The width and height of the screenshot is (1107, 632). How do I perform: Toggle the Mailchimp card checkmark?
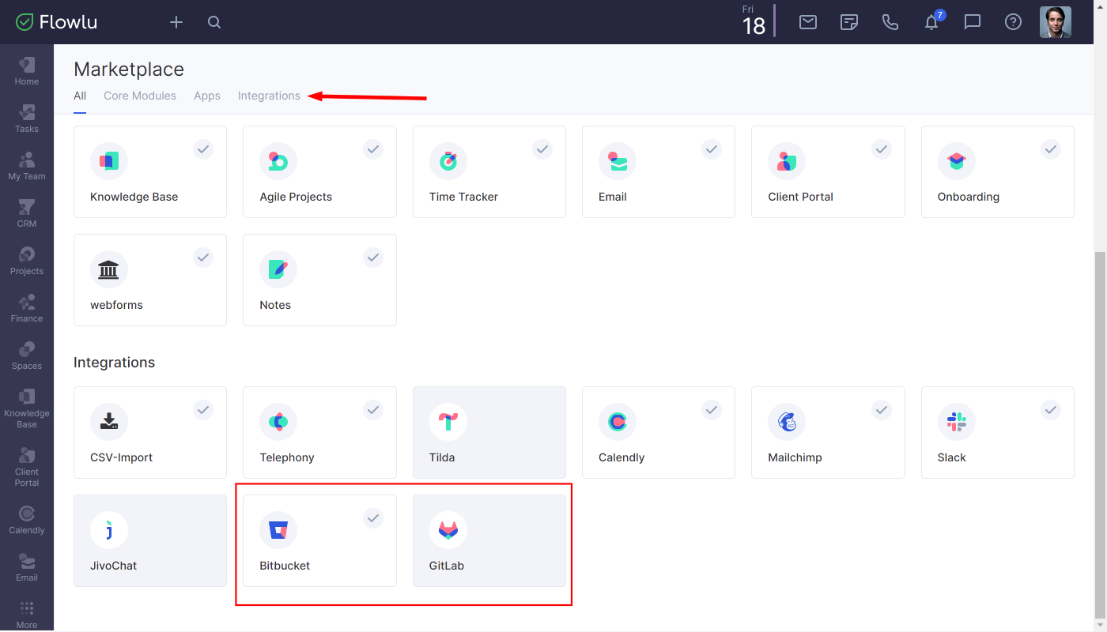coord(882,409)
